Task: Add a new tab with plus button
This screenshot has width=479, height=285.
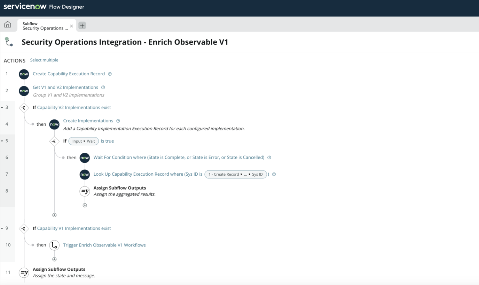Action: point(82,25)
